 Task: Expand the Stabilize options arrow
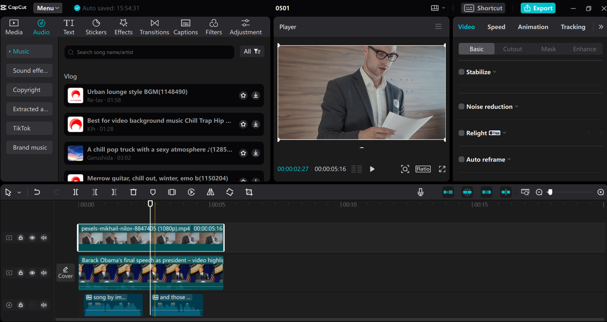pos(495,72)
